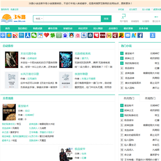Image resolution: width=161 pixels, height=161 pixels.
Task: Open the 极品侯爷 title link beside cover
Action: (80, 149)
